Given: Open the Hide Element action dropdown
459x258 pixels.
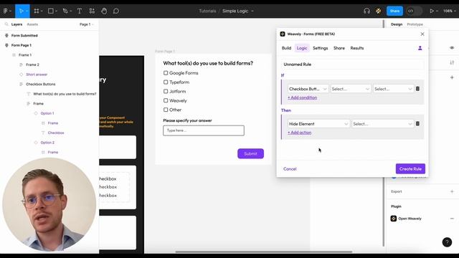Looking at the screenshot, I should point(318,124).
